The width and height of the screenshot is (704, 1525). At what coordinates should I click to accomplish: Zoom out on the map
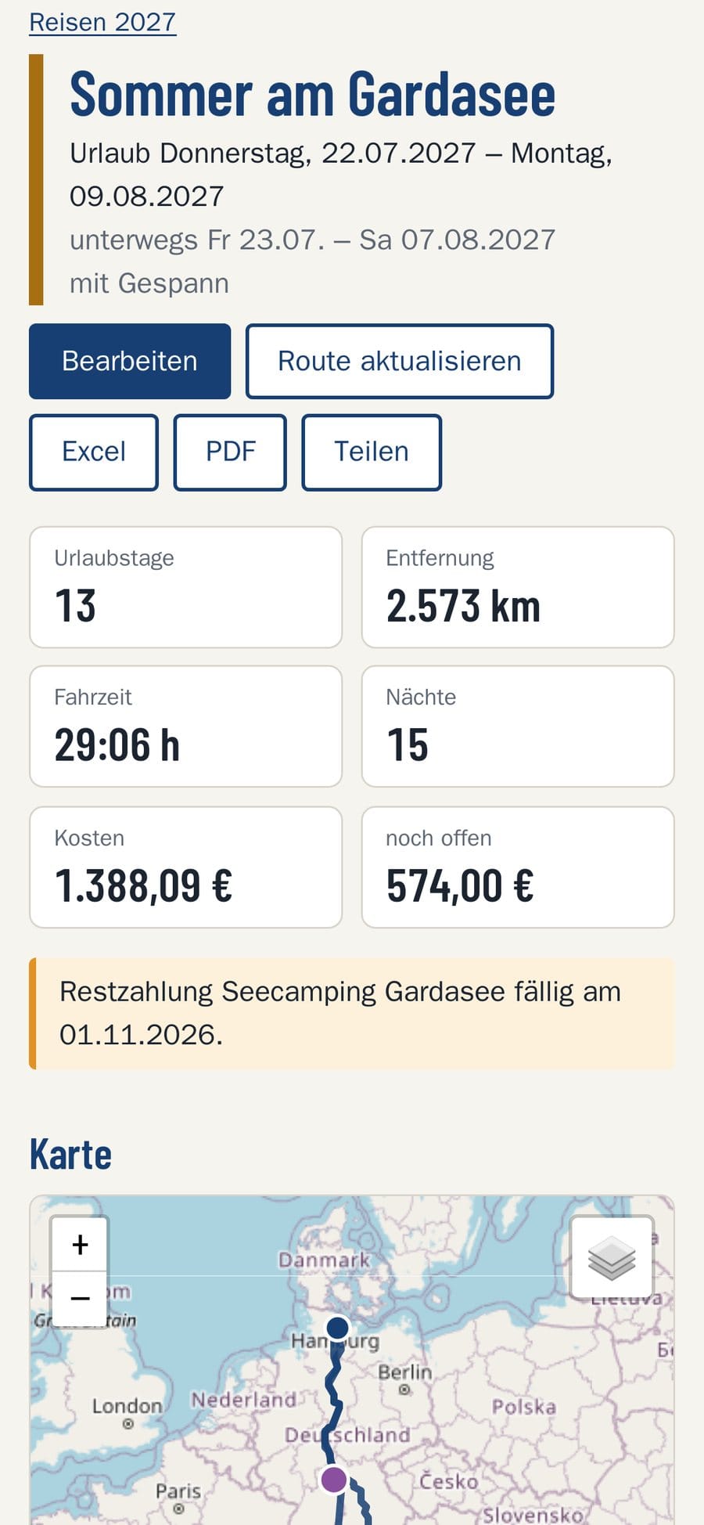click(x=80, y=1298)
